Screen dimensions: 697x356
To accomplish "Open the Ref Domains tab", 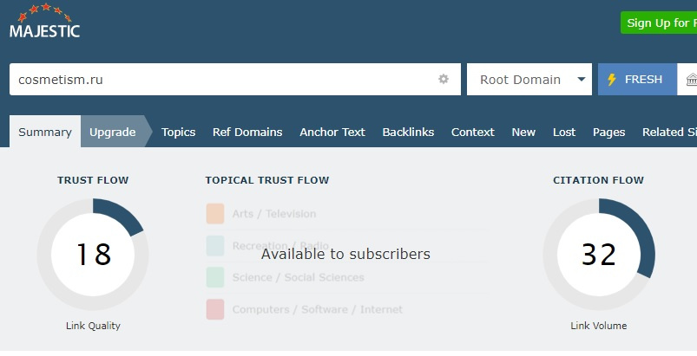I will tap(247, 132).
